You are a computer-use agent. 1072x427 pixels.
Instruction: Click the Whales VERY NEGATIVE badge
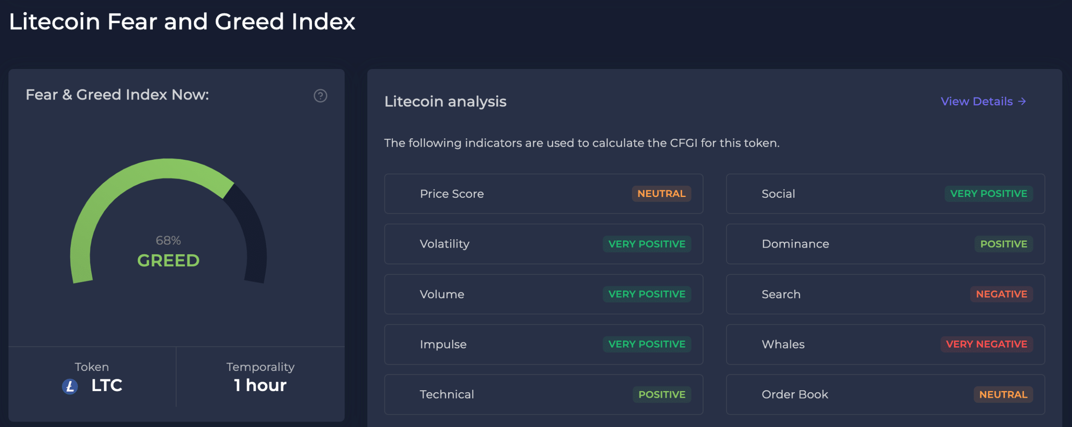987,345
